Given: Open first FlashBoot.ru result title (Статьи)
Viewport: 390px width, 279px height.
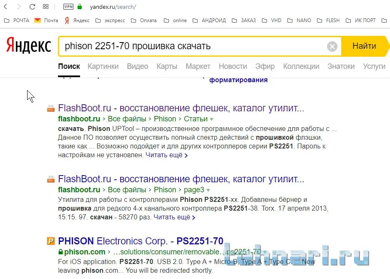Looking at the screenshot, I should click(181, 108).
